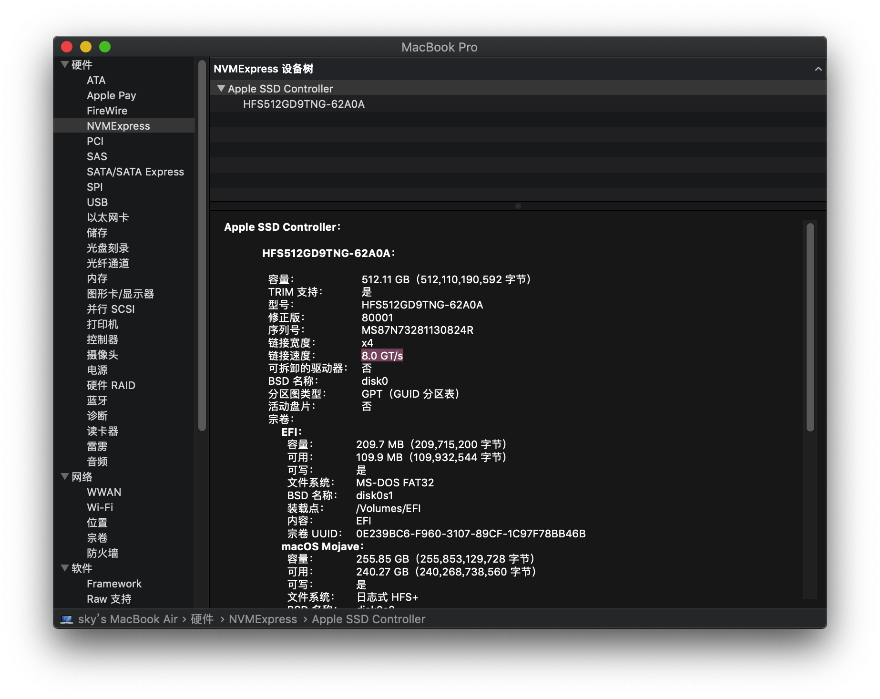Select 光盘刻录 in the sidebar

[108, 248]
